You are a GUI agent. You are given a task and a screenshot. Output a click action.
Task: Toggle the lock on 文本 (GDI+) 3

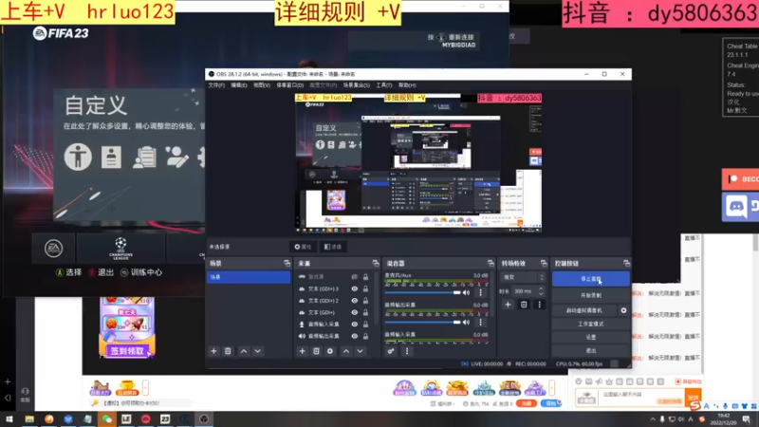tap(365, 288)
